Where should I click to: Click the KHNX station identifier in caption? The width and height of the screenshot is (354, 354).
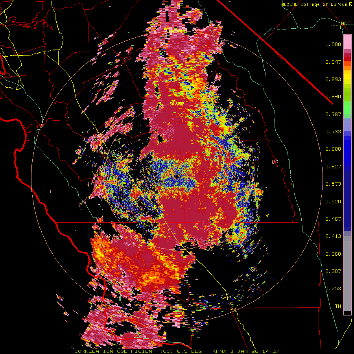(x=220, y=351)
